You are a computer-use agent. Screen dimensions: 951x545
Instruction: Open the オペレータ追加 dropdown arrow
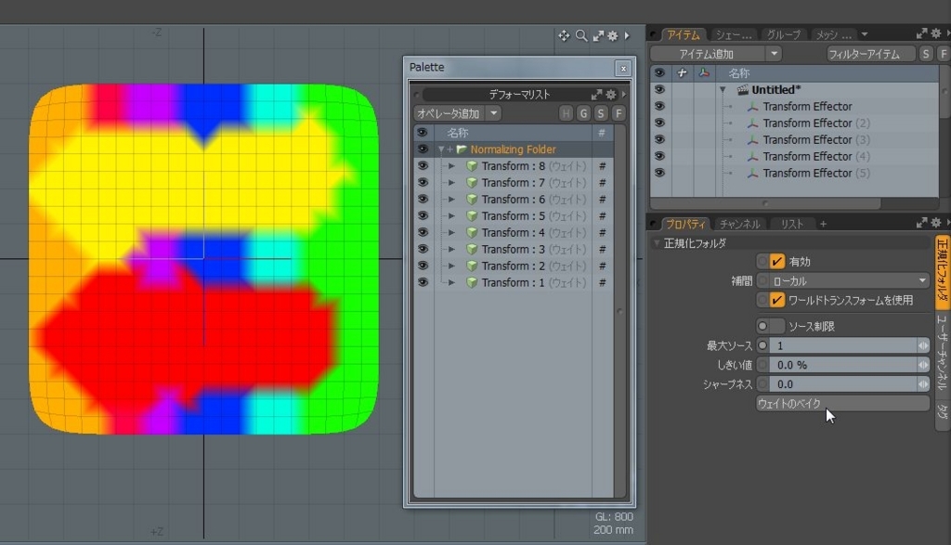coord(494,113)
